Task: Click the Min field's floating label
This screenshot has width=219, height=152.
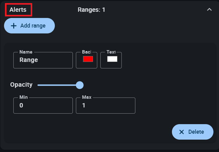Action: pyautogui.click(x=24, y=97)
